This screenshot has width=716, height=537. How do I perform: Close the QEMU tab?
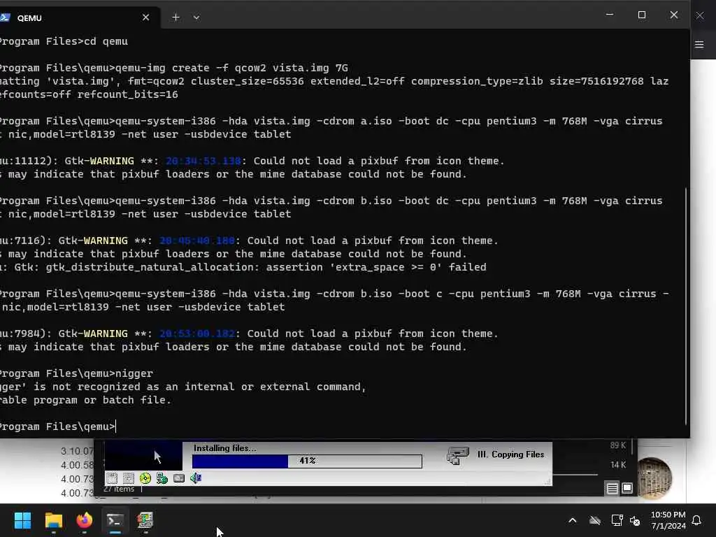145,17
